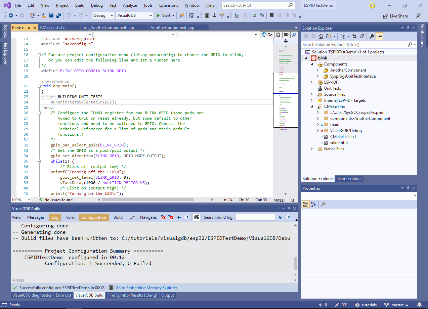Click the Undo arrow icon
Viewport: 428px width, 309px height.
tap(69, 15)
